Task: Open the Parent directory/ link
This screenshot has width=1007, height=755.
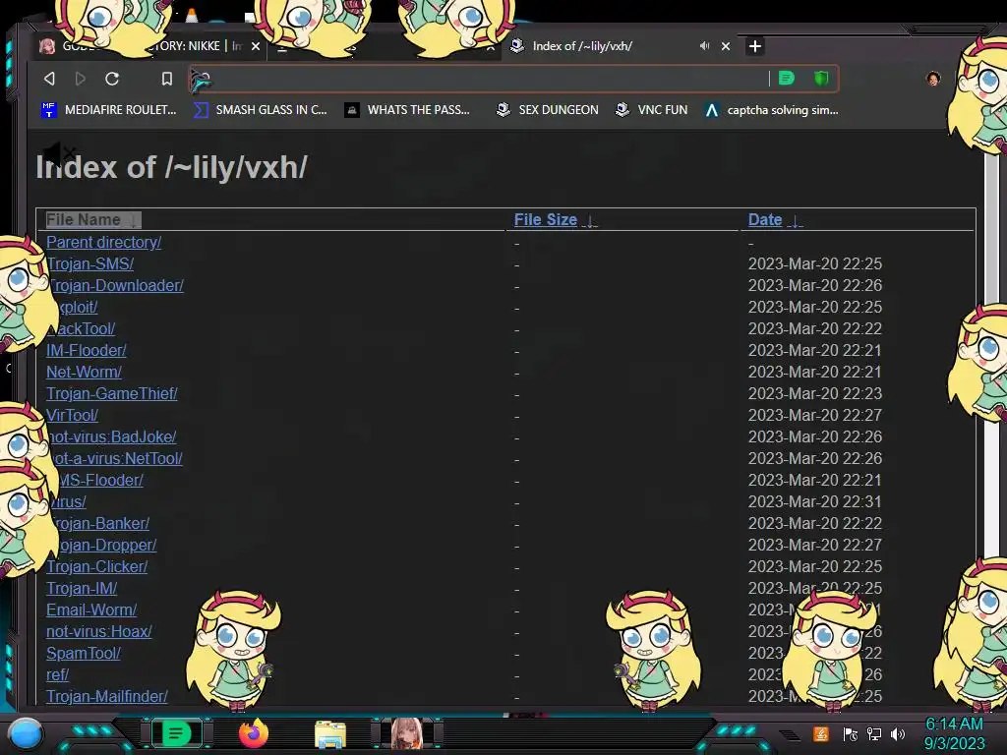Action: point(103,242)
